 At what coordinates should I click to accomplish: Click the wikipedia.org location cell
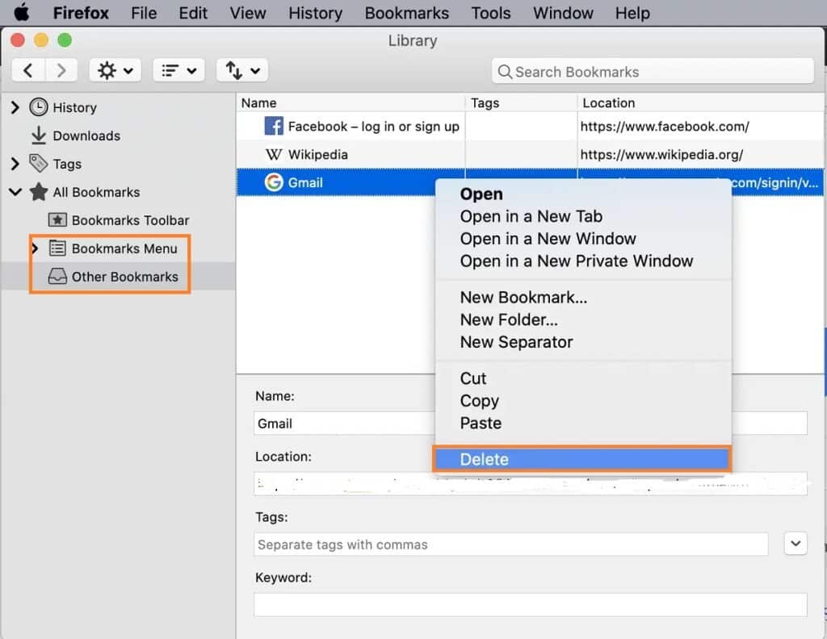[x=661, y=154]
